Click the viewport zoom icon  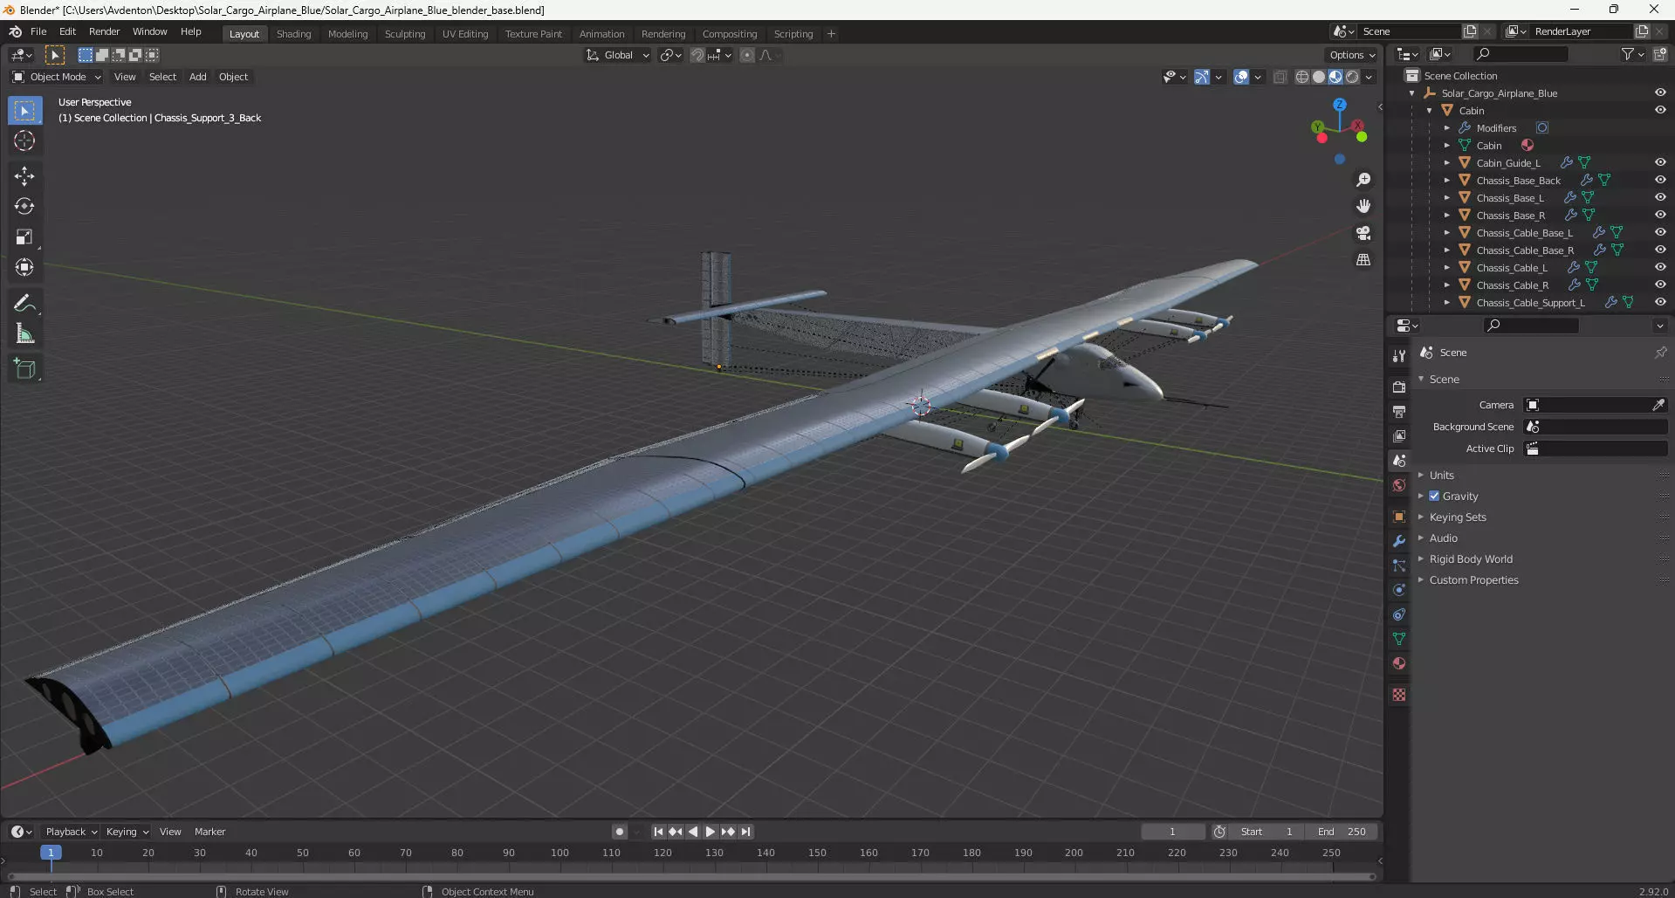[1363, 180]
